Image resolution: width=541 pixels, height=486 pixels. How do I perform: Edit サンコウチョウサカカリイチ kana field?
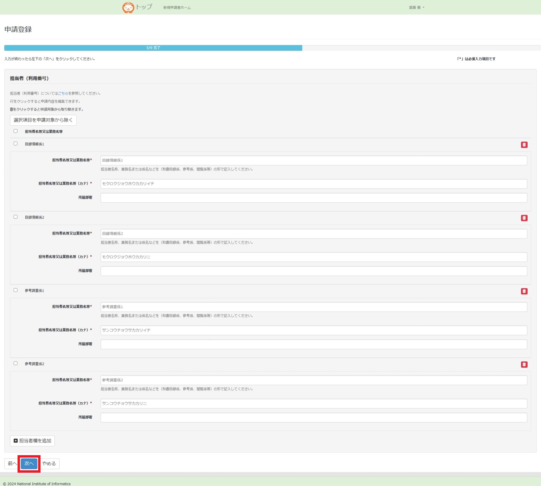point(314,330)
